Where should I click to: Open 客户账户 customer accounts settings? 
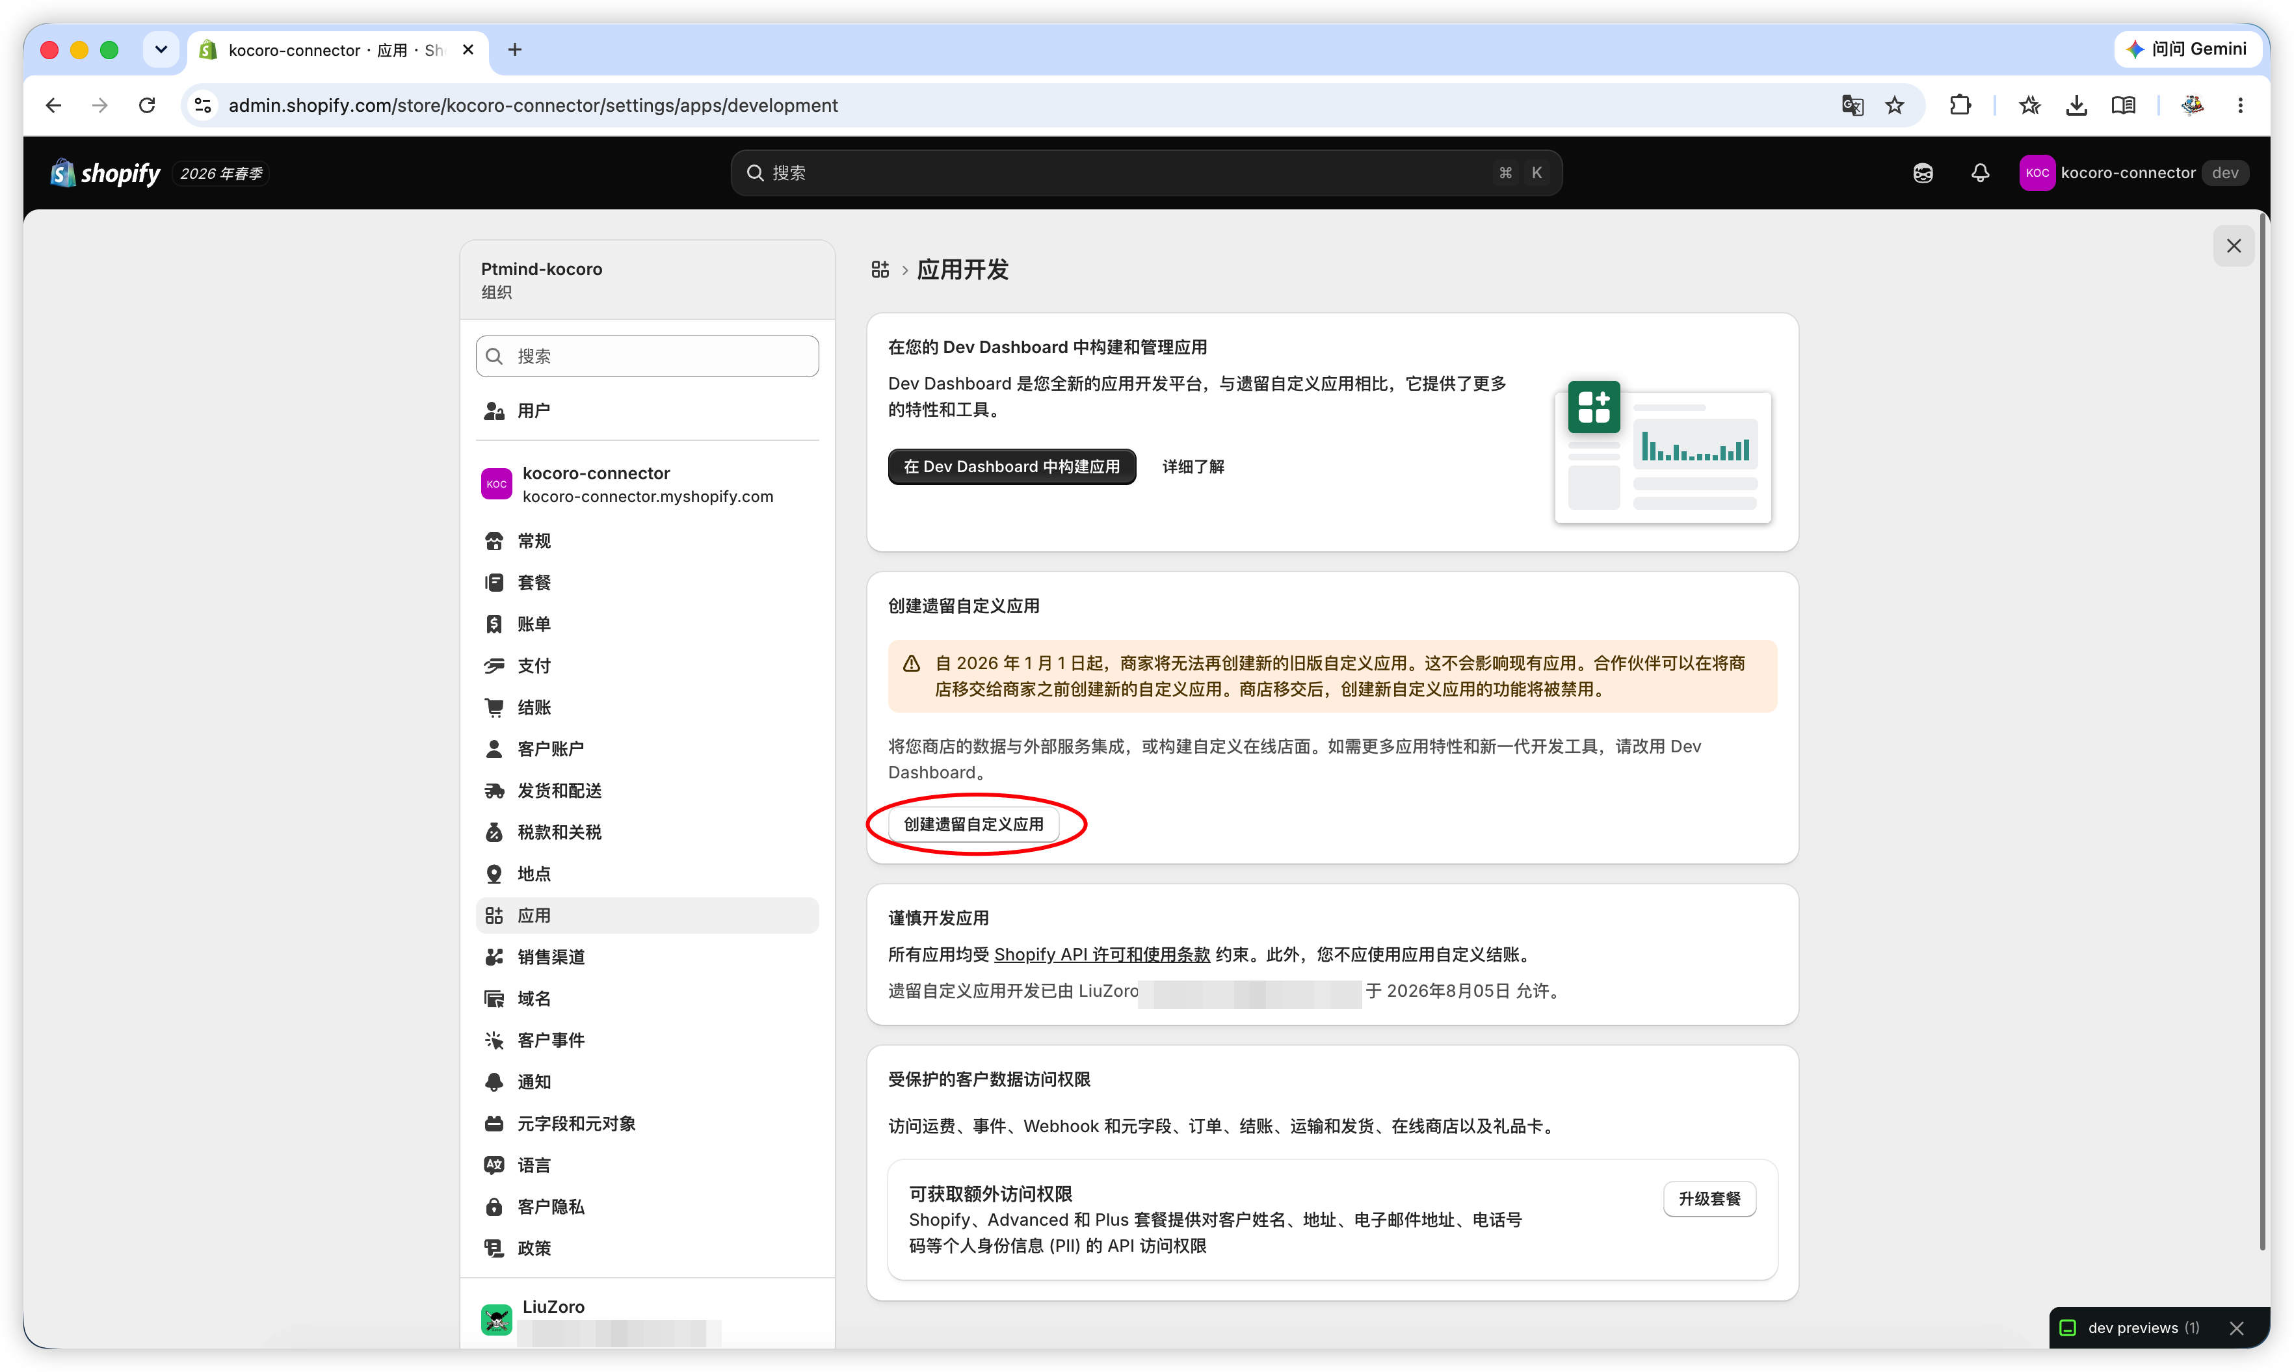pos(646,749)
